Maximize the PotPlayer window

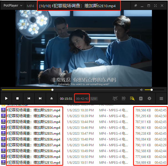(149, 6)
